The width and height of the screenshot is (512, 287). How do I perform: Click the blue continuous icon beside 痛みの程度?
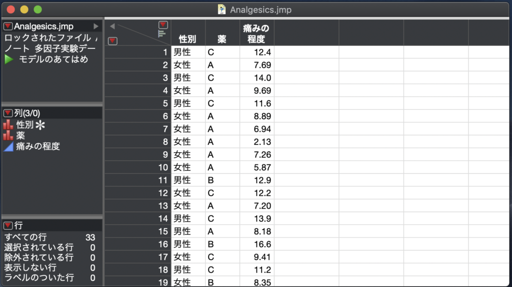8,146
